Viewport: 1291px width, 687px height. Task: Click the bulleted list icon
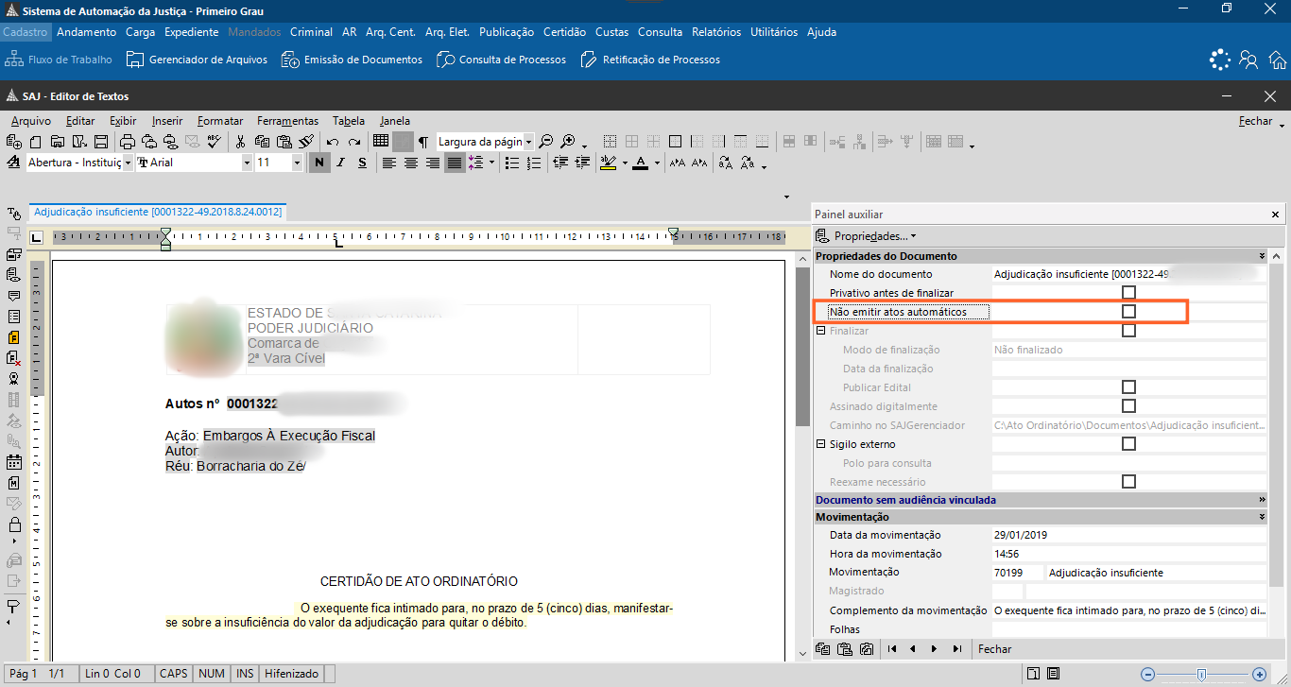[512, 163]
